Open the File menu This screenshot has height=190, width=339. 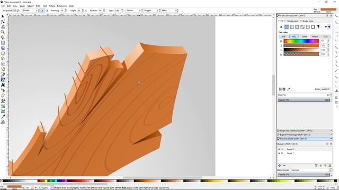pos(3,6)
